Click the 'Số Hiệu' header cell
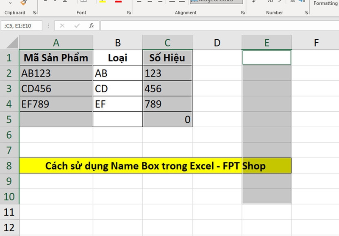339x236 pixels. tap(167, 58)
